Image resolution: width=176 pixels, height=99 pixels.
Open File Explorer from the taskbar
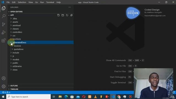(60, 97)
